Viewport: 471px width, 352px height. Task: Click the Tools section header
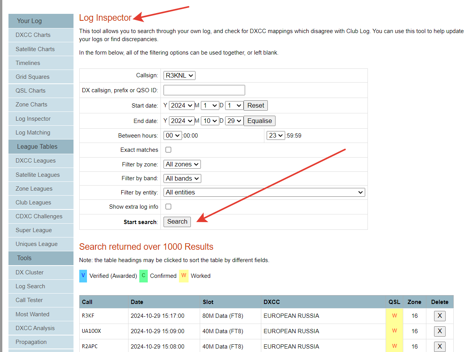pos(41,258)
